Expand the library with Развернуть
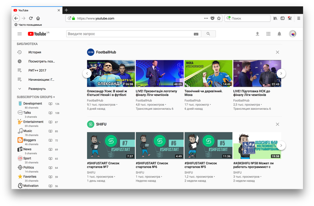Screen dimensions: 314x206 click(36, 88)
